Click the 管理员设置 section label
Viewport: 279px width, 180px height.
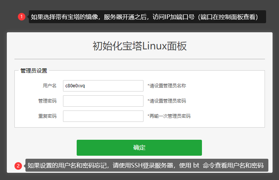coord(34,71)
